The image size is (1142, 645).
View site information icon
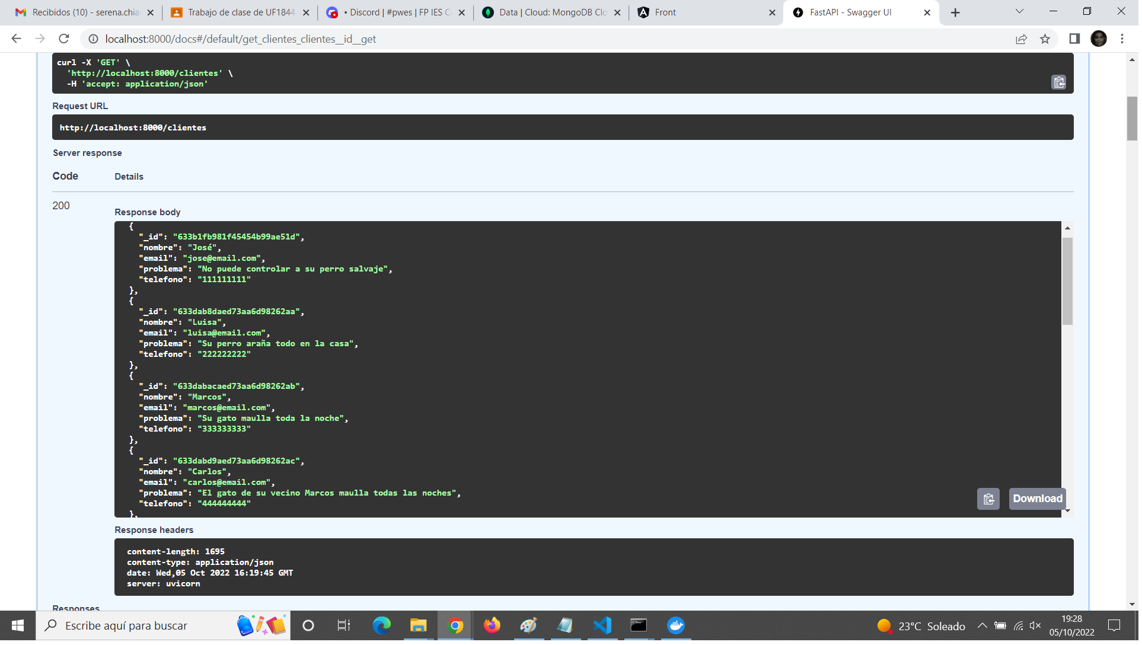pyautogui.click(x=93, y=39)
